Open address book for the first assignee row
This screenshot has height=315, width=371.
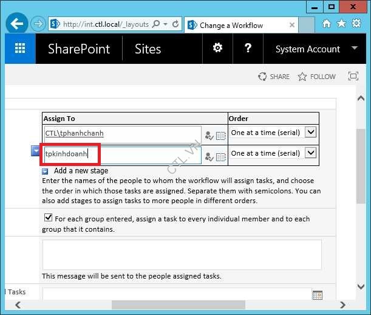click(221, 136)
